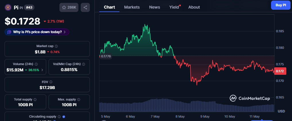Screen dimensions: 292x121
Task: Open the Yield tab
Action: point(174,7)
